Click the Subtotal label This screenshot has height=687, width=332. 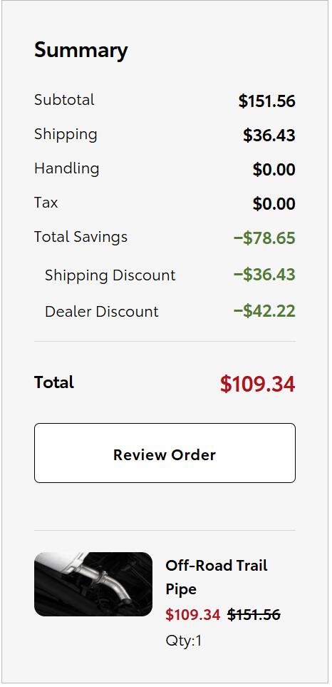[64, 100]
